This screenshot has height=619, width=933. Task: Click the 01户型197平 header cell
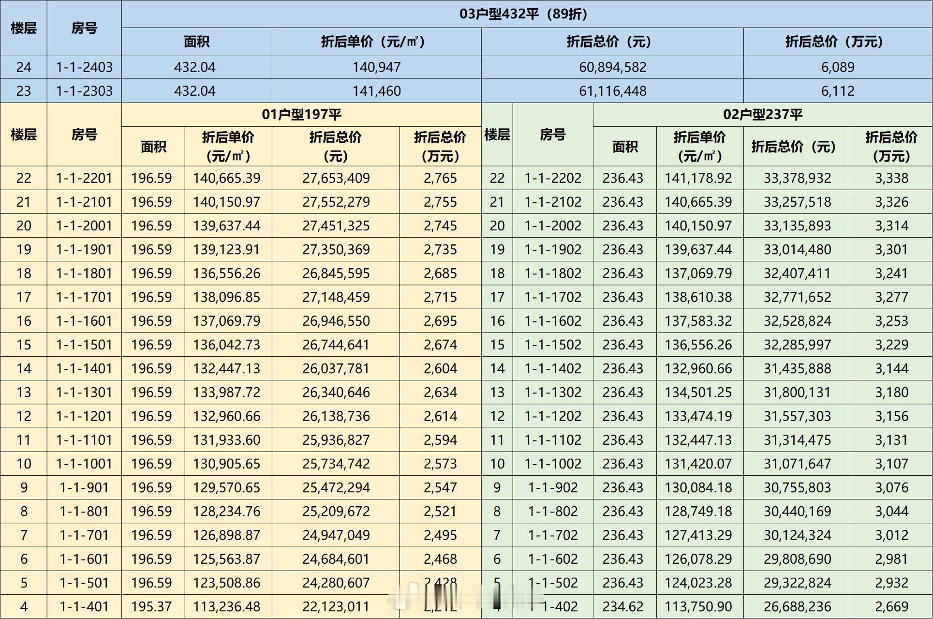coord(301,114)
